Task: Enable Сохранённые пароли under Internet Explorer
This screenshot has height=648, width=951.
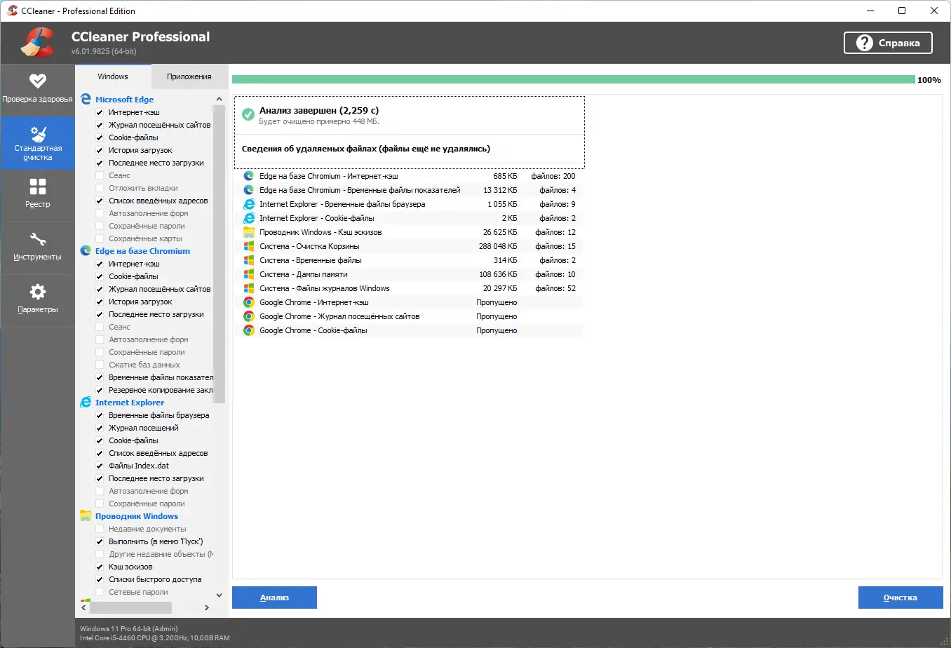Action: tap(100, 503)
